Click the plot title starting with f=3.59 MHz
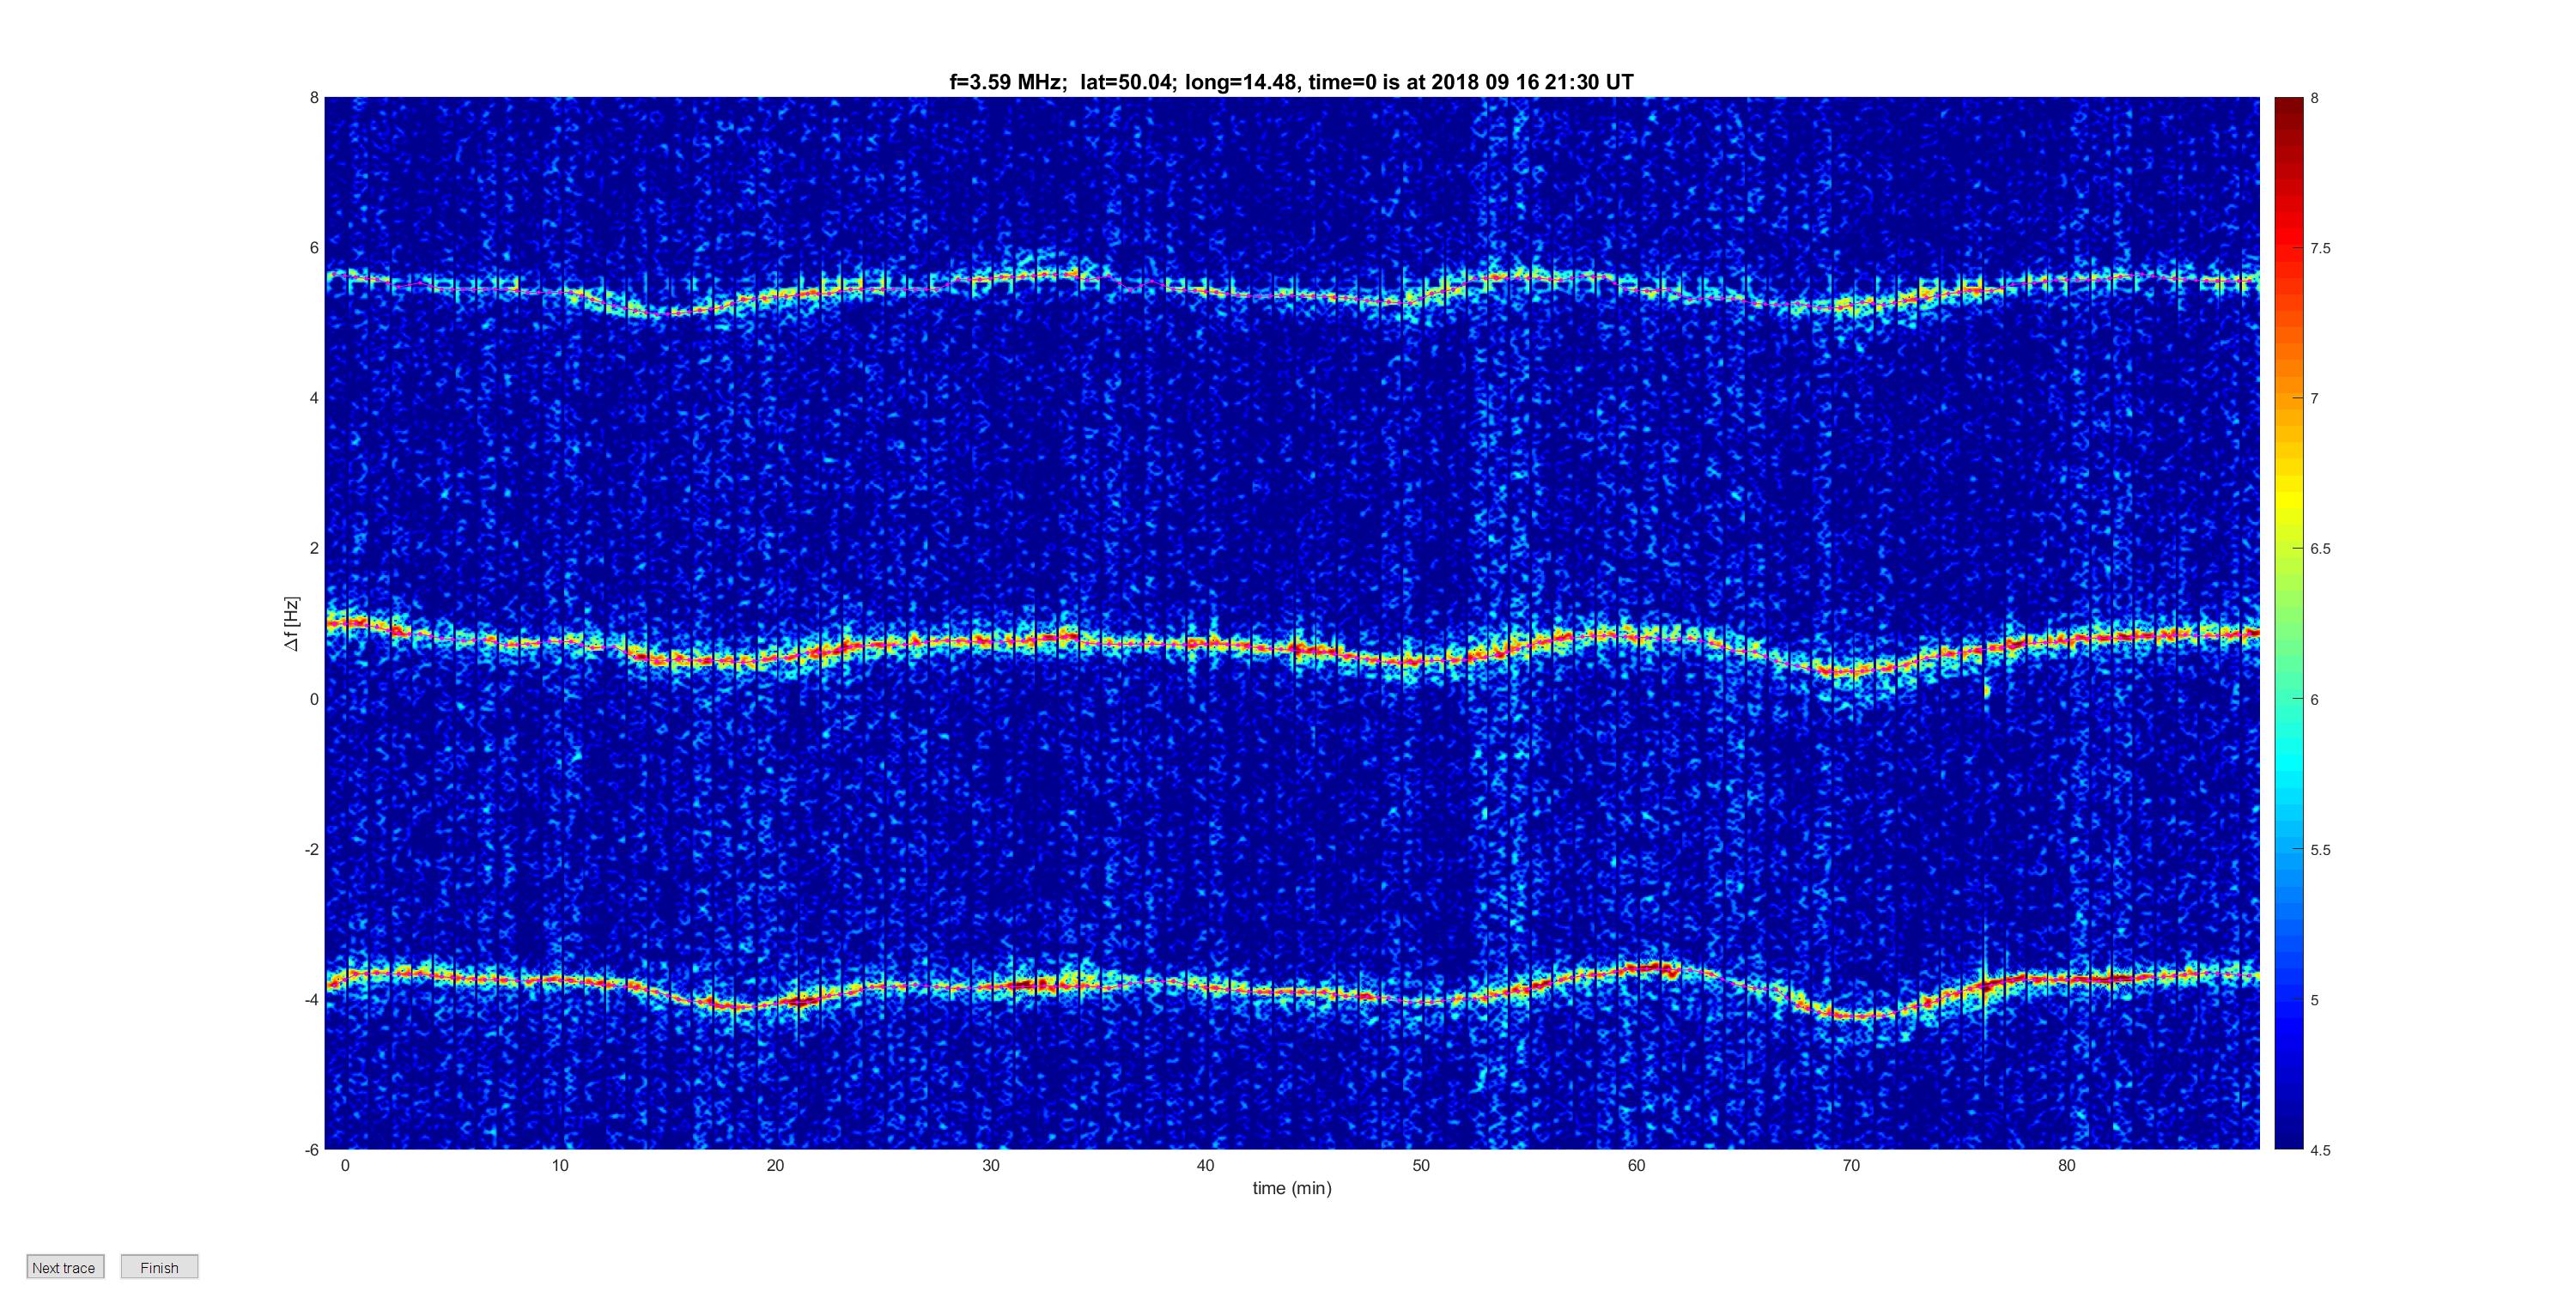This screenshot has width=2576, height=1292. [x=1291, y=82]
